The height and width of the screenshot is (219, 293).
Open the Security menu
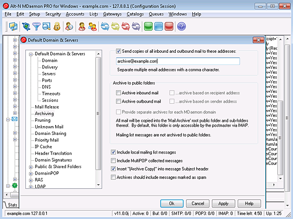click(53, 14)
